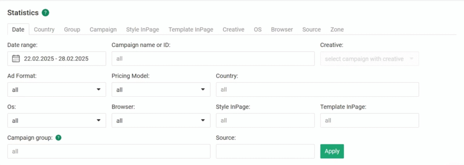Click the Statistics help question mark icon

(45, 13)
